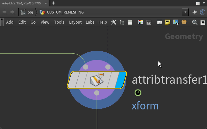This screenshot has height=129, width=207.
Task: Go forward in network history
Action: pos(12,12)
